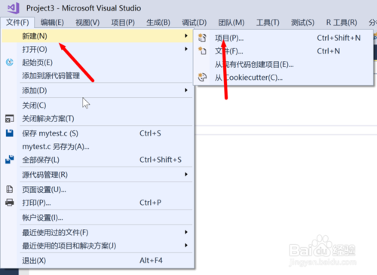Screen dimensions: 377x275
Task: Expand the 添加(D) submenu arrow
Action: pos(186,90)
